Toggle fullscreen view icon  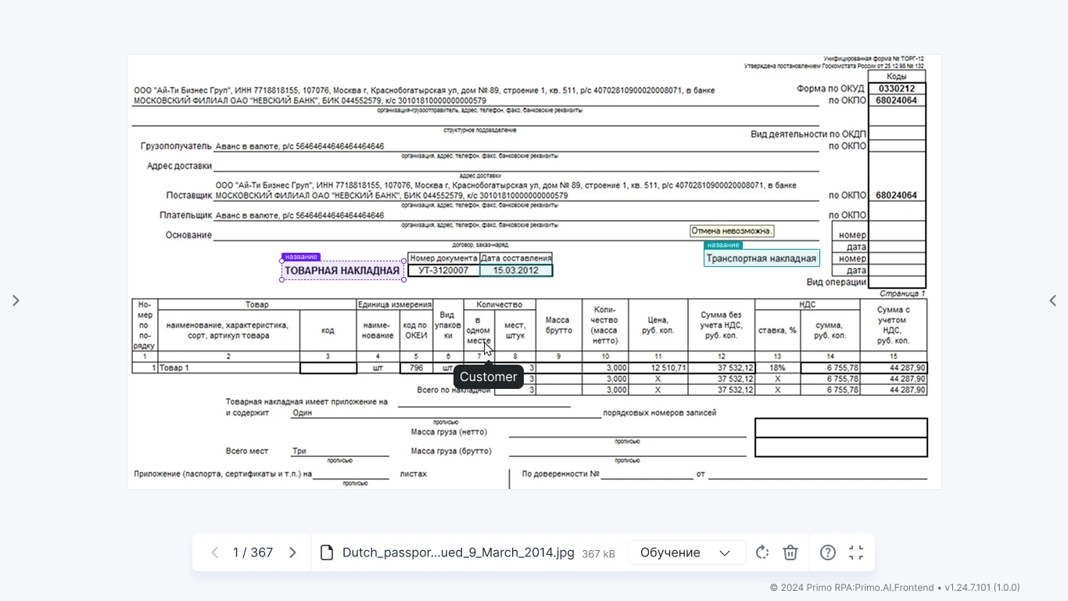[856, 552]
